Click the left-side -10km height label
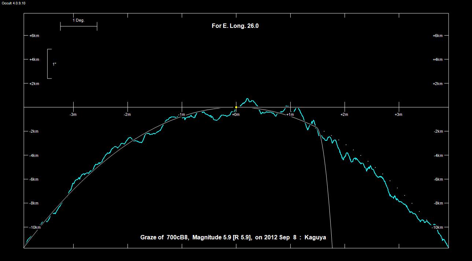This screenshot has width=472, height=261. (35, 228)
